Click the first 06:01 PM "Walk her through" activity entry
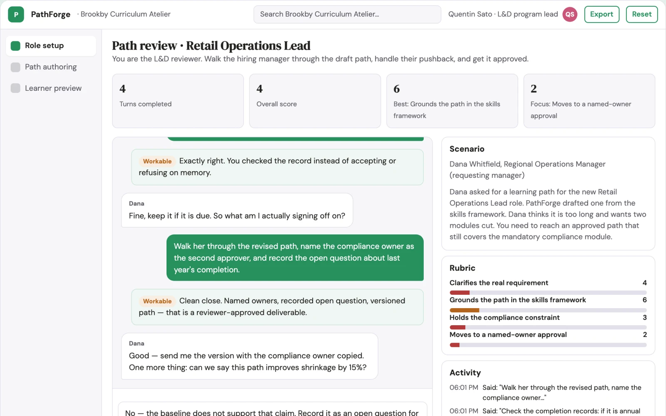Screen dimensions: 666x416 pyautogui.click(x=548, y=393)
